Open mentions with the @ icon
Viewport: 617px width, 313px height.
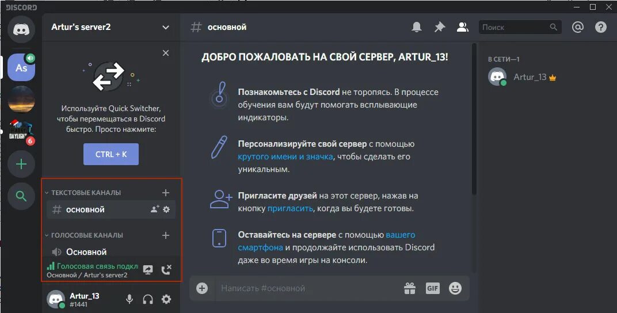(x=578, y=27)
